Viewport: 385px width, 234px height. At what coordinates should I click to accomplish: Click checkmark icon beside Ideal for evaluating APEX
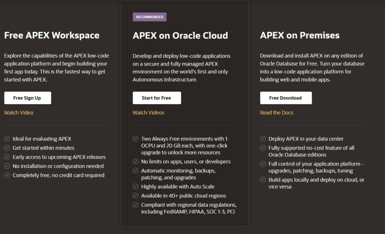7,139
